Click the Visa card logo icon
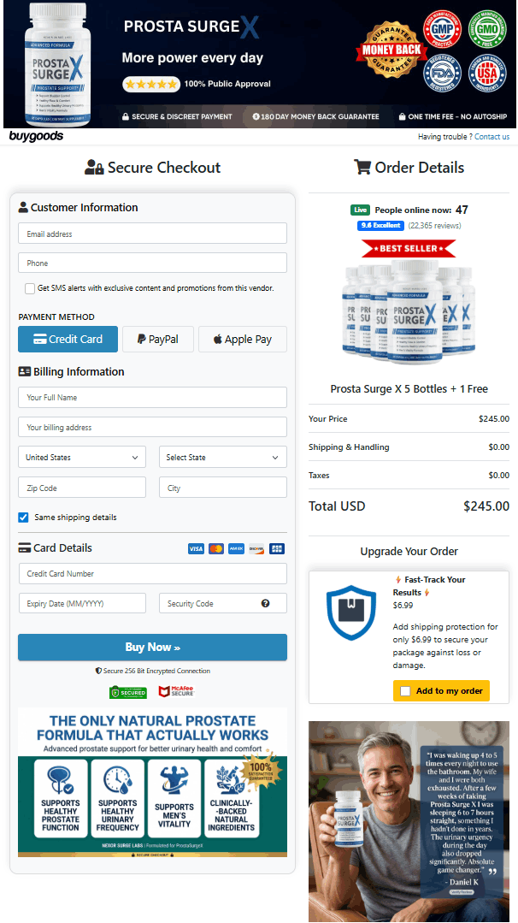Viewport: 518px width, 923px height. [x=196, y=548]
